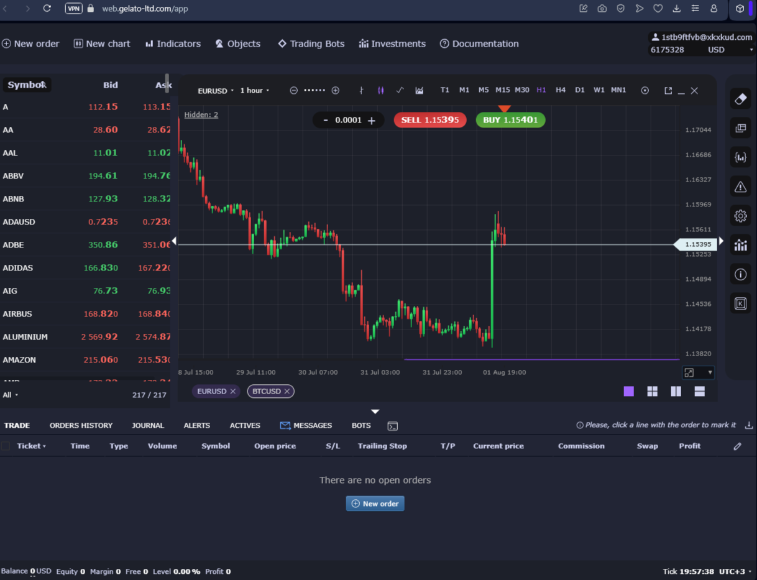The image size is (757, 580).
Task: Open the info icon in sidebar
Action: pyautogui.click(x=740, y=274)
